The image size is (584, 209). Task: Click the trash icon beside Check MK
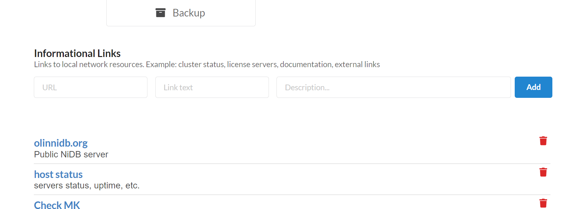click(x=543, y=203)
